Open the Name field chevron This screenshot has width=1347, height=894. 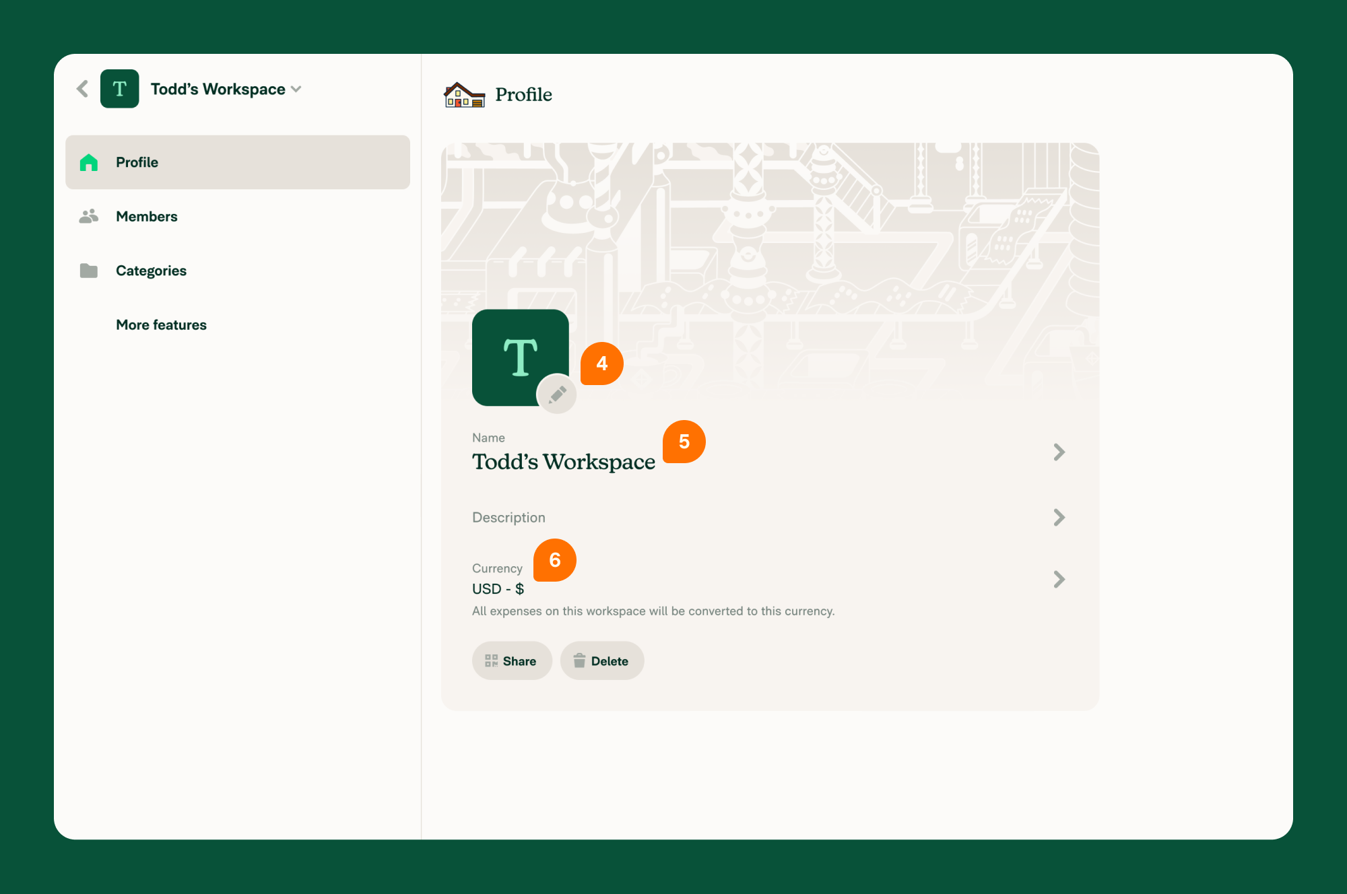pyautogui.click(x=1059, y=452)
